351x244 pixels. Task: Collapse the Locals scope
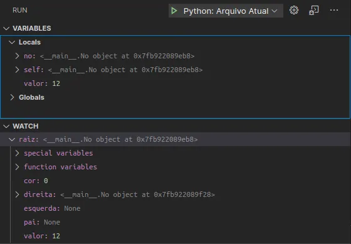[x=12, y=42]
